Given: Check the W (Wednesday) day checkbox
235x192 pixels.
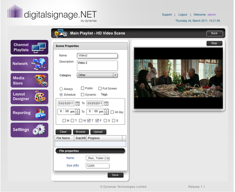Looking at the screenshot, I should [81, 121].
